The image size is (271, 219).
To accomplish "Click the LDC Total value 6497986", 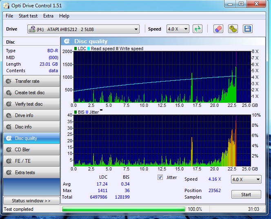I will coord(98,197).
